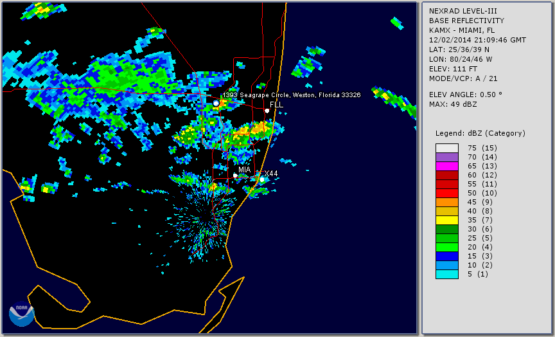Click the X44 location marker dot
The width and height of the screenshot is (555, 337).
click(262, 179)
